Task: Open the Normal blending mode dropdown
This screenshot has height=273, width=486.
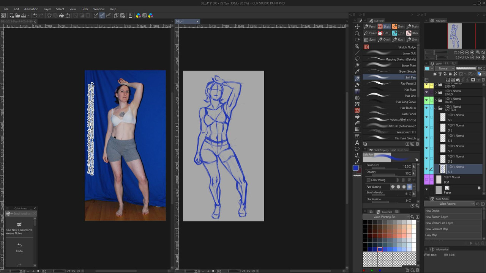Action: tap(445, 69)
